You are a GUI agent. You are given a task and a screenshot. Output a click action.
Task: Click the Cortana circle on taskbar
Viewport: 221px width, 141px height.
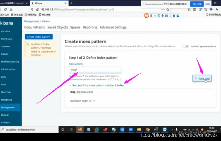coord(63,130)
